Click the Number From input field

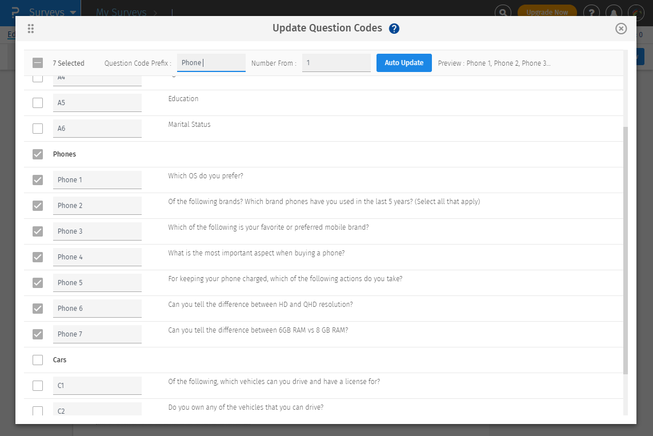[336, 63]
